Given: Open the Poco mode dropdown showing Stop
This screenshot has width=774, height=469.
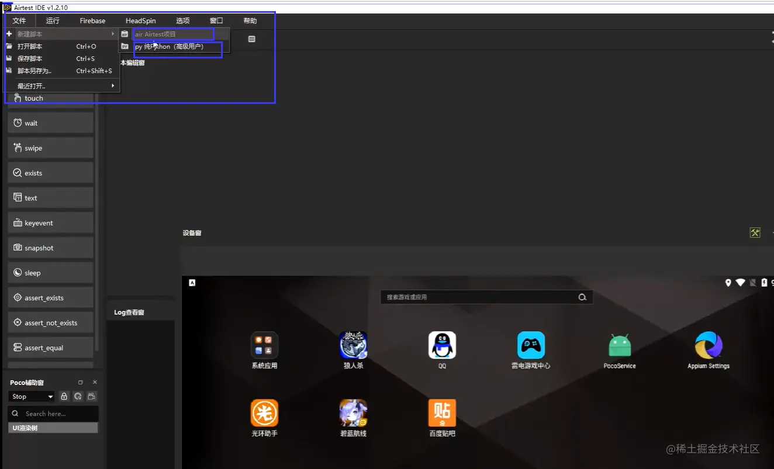Looking at the screenshot, I should tap(32, 397).
